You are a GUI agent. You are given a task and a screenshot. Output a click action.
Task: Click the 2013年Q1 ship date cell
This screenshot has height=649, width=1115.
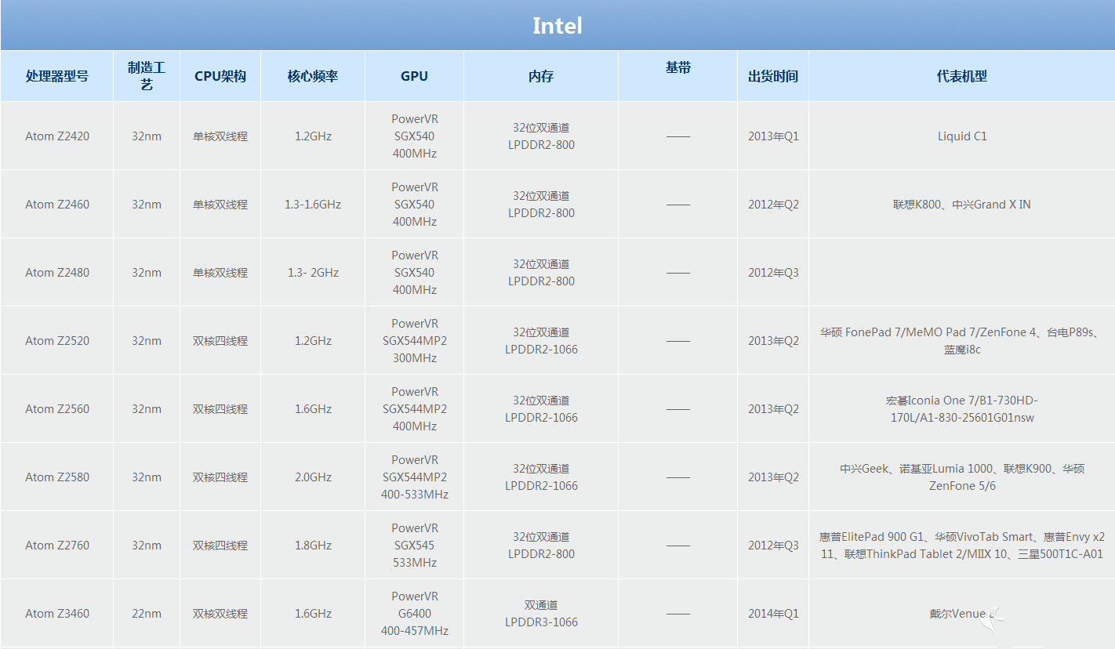point(773,136)
